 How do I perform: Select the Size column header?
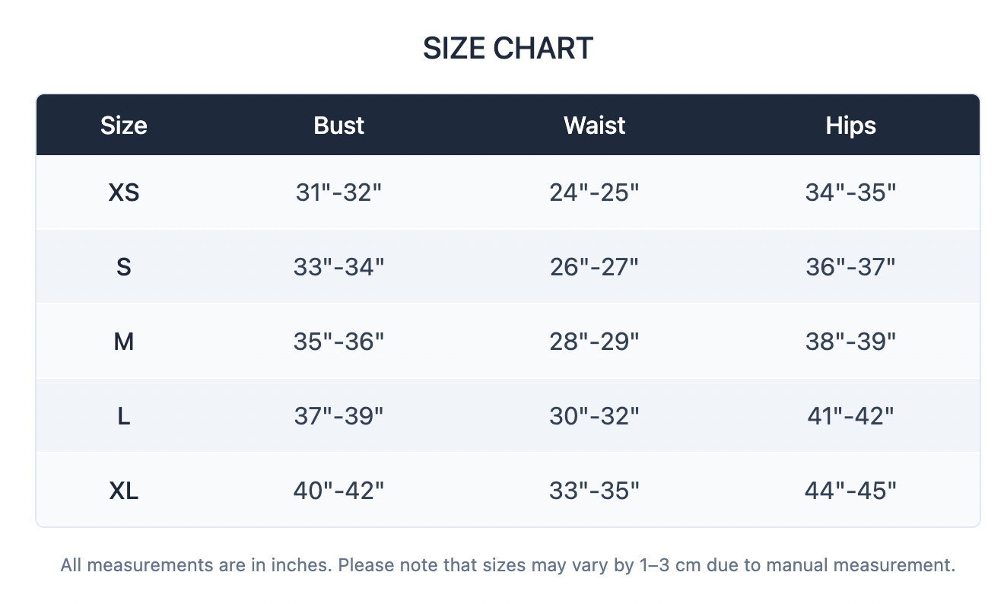(x=124, y=126)
